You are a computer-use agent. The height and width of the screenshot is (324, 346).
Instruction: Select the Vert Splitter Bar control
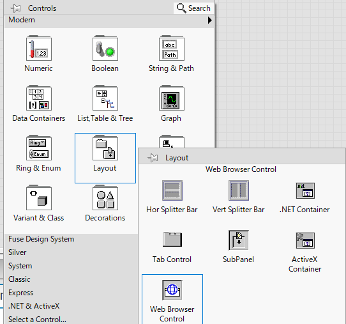[239, 190]
